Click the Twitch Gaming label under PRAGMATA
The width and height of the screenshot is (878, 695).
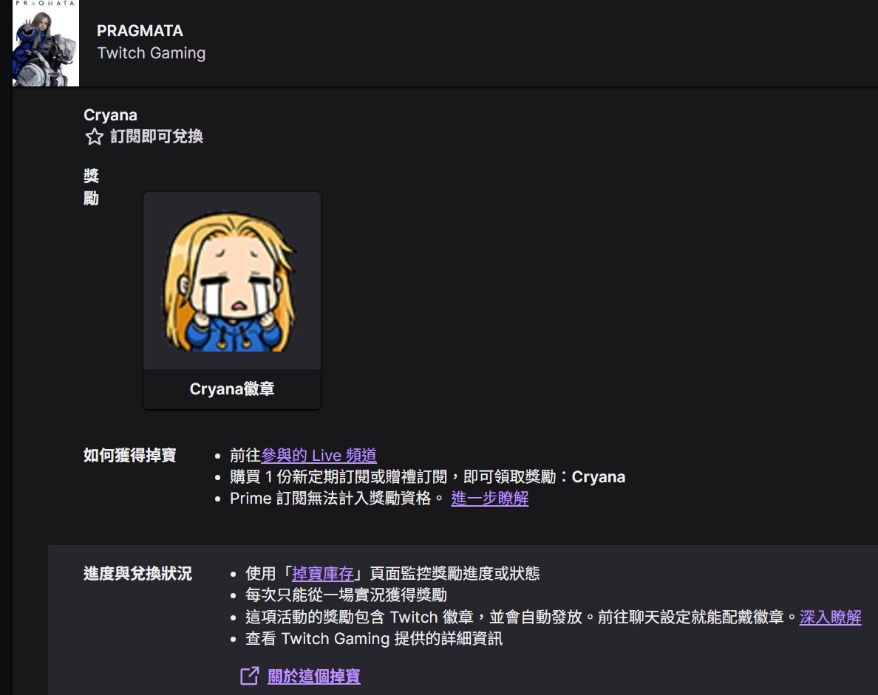tap(152, 53)
